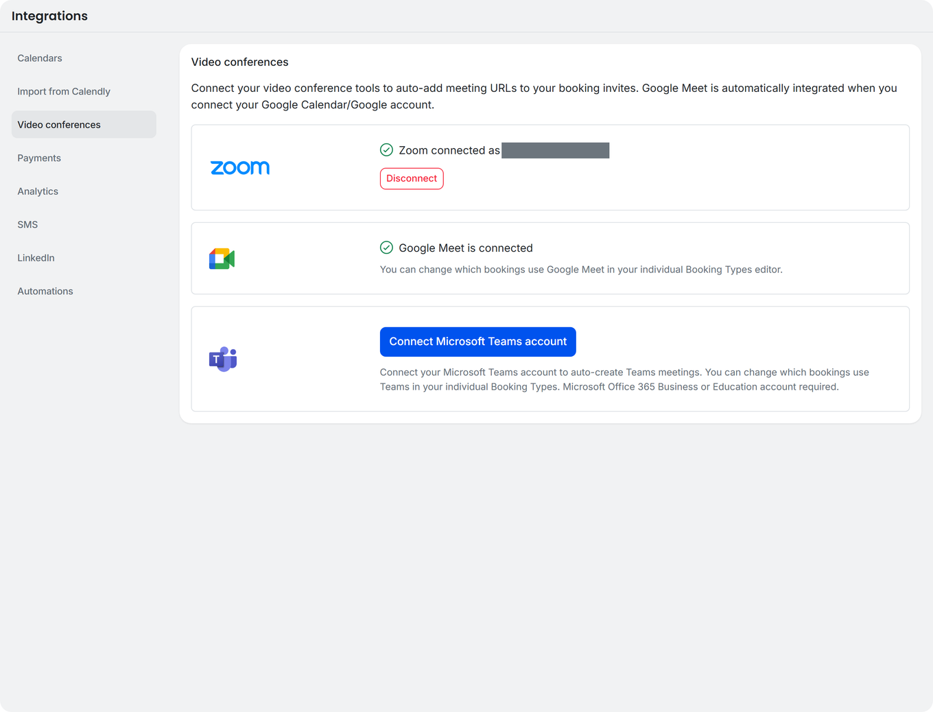Click the 'Google Meet is connected' text
Viewport: 933px width, 712px height.
pyautogui.click(x=466, y=248)
